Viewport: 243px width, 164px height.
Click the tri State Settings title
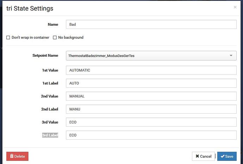30,8
